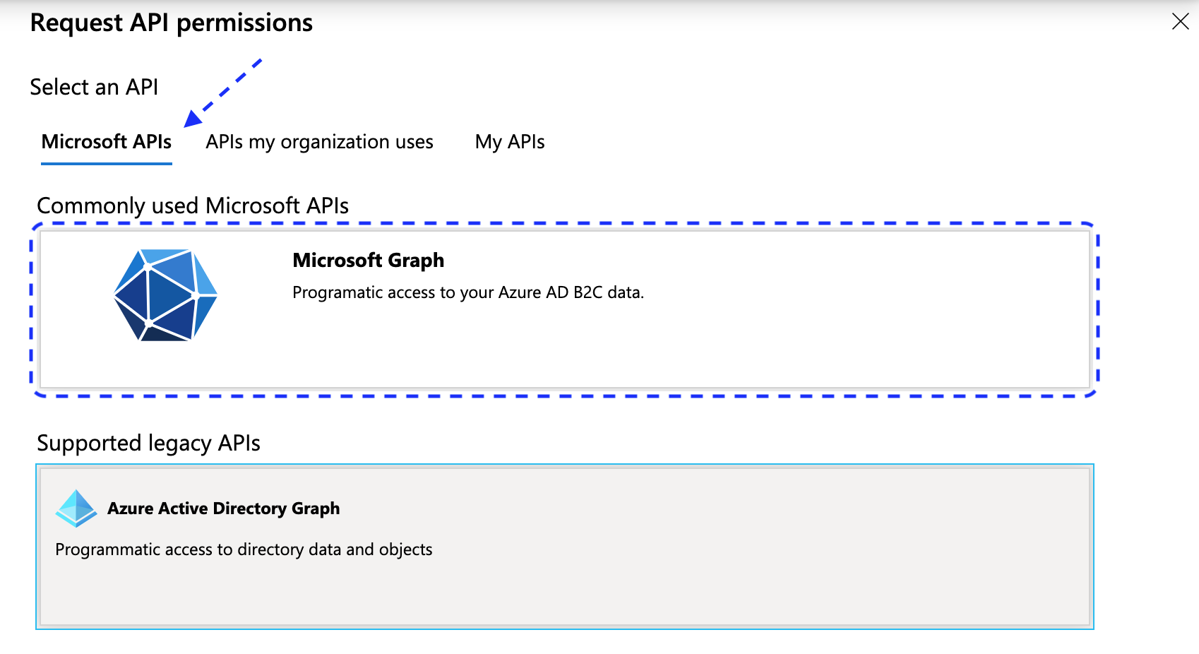Click the "Request API permissions" title

click(172, 23)
